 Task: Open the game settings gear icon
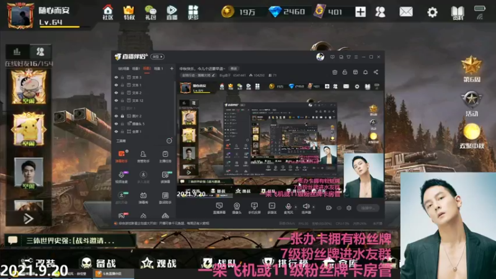[x=432, y=12]
